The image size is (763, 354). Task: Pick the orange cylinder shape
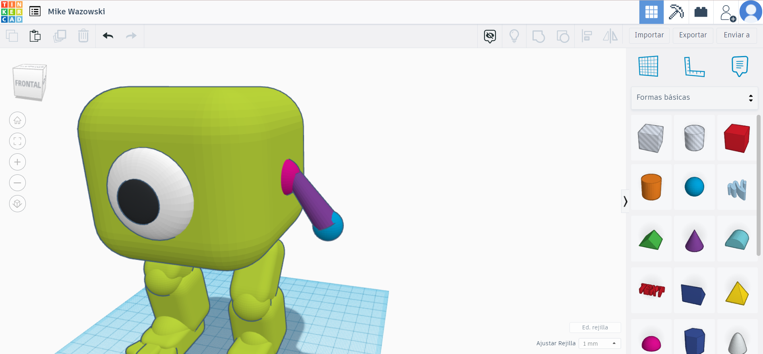pyautogui.click(x=651, y=187)
